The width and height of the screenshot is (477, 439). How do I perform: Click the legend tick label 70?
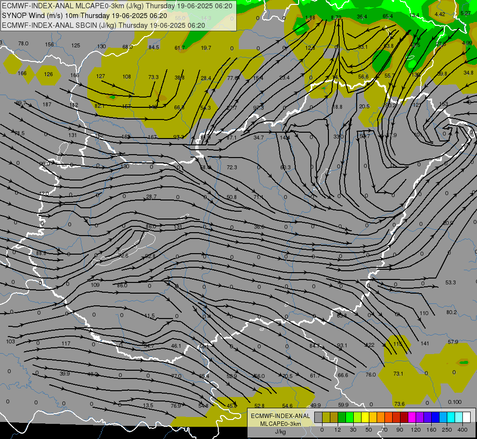384,430
